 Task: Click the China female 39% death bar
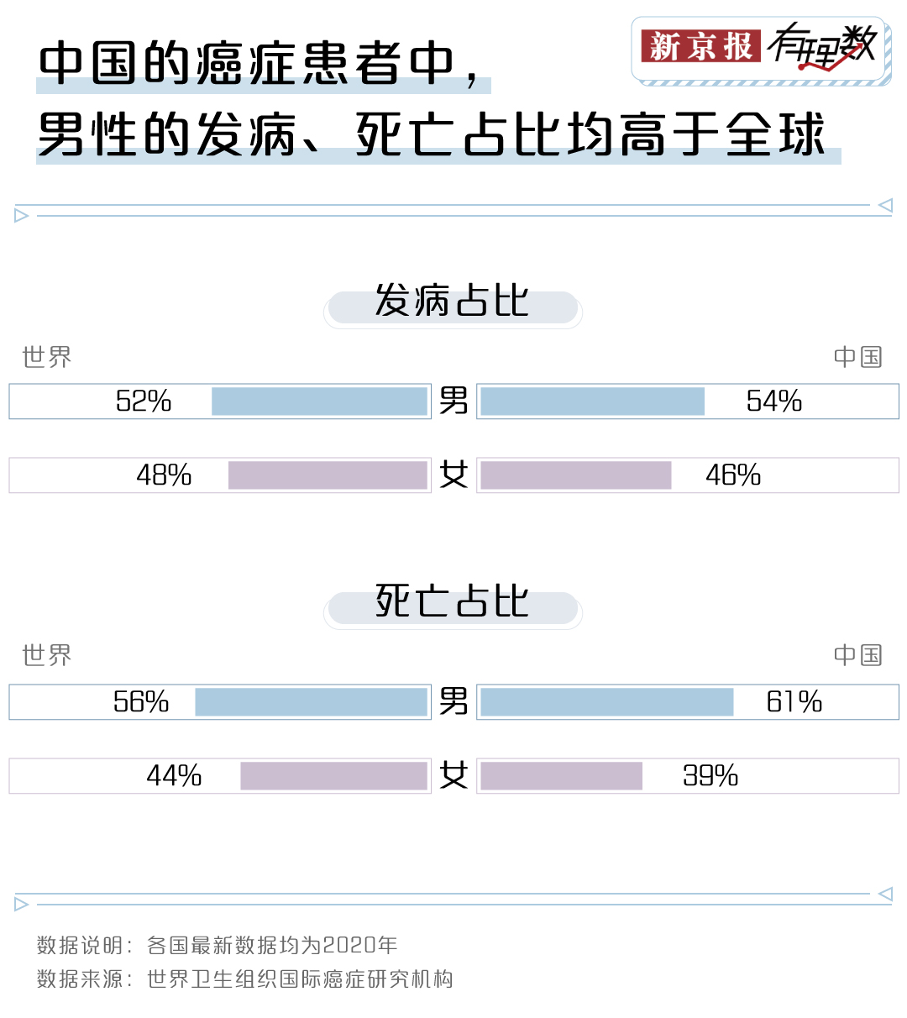[x=561, y=776]
